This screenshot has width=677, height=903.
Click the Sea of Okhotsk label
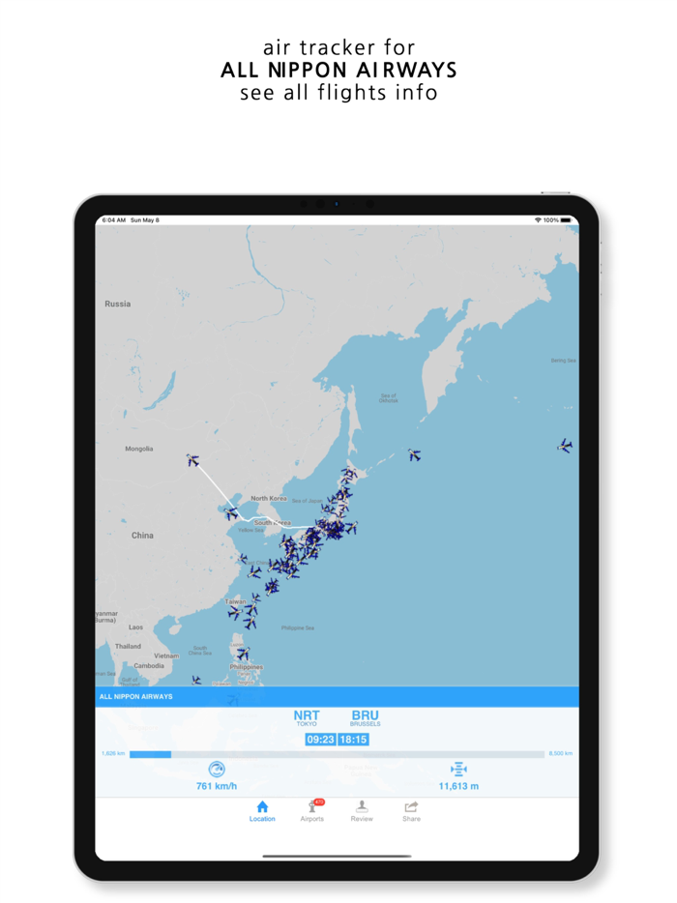click(389, 398)
